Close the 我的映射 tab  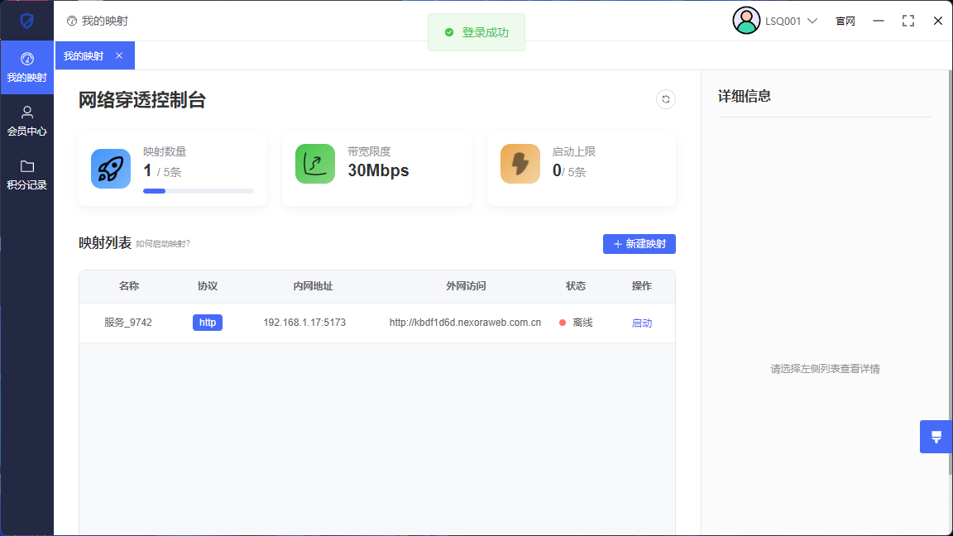coord(119,55)
